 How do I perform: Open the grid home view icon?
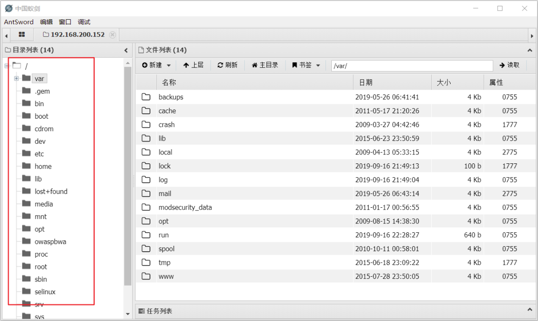point(22,34)
